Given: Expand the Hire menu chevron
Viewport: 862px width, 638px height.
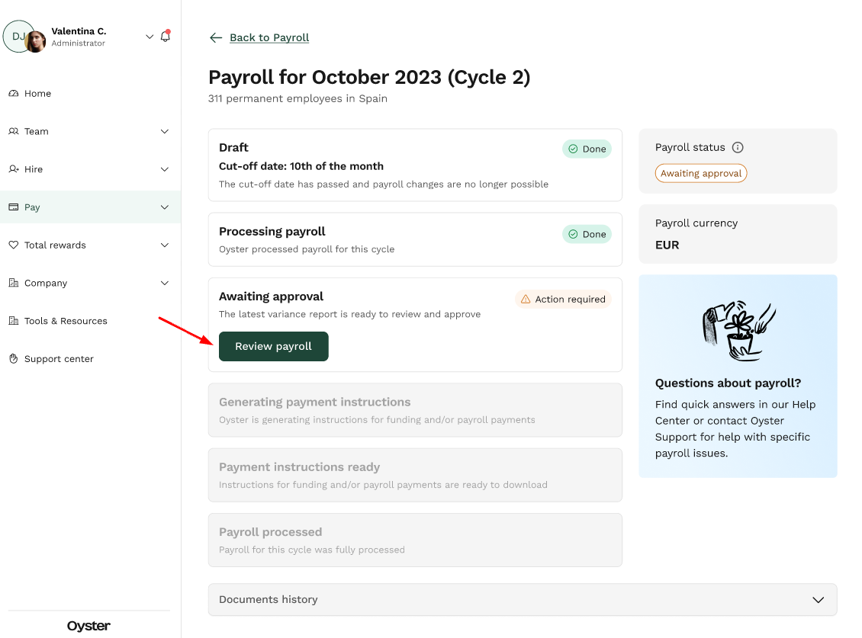Looking at the screenshot, I should (x=164, y=169).
